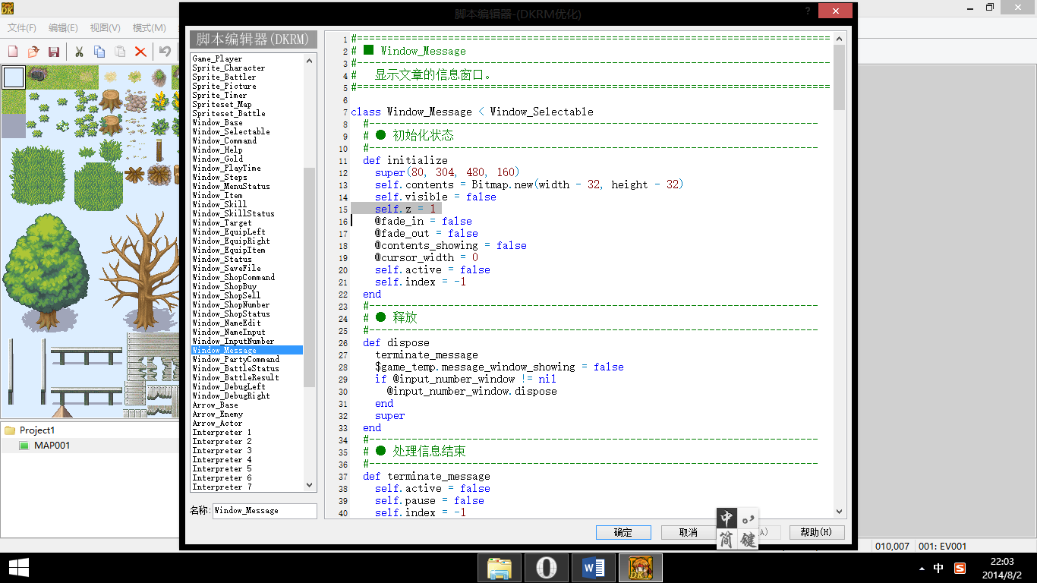
Task: Show hidden system tray icons arrow
Action: pyautogui.click(x=922, y=568)
